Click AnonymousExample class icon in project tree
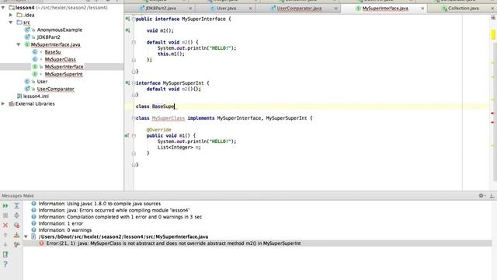Image resolution: width=497 pixels, height=280 pixels. coord(28,30)
